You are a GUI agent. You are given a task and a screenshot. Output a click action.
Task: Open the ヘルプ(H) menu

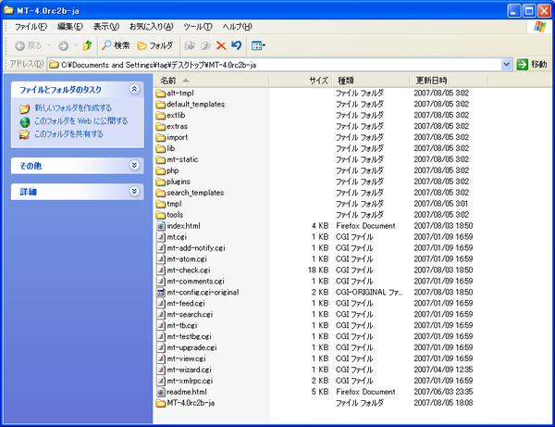coord(237,27)
